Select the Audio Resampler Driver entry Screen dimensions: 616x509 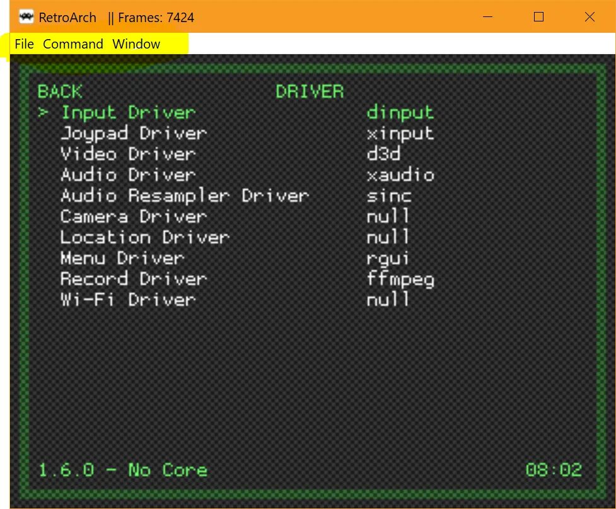185,196
